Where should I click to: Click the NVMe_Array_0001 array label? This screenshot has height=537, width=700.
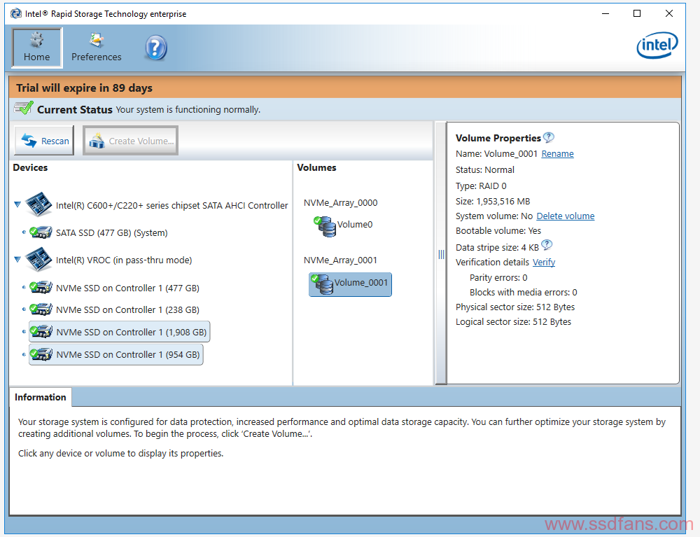click(341, 260)
